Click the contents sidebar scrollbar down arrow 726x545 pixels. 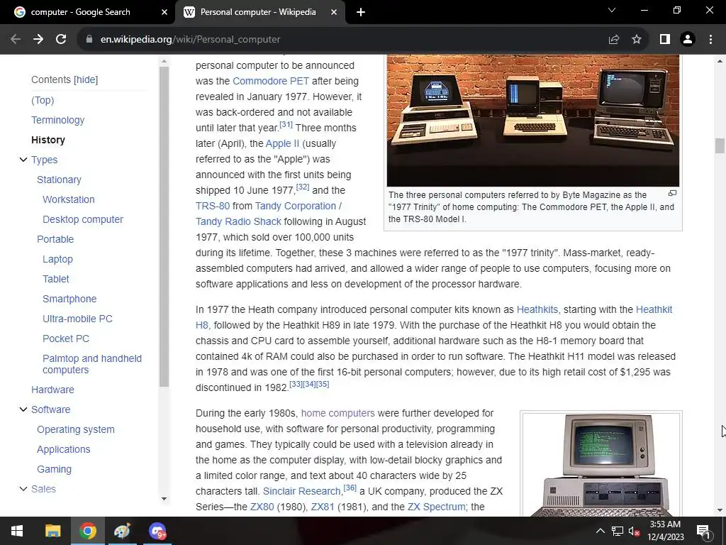[x=164, y=499]
